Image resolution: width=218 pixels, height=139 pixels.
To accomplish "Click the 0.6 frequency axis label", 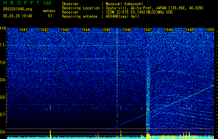I will pyautogui.click(x=3, y=132).
